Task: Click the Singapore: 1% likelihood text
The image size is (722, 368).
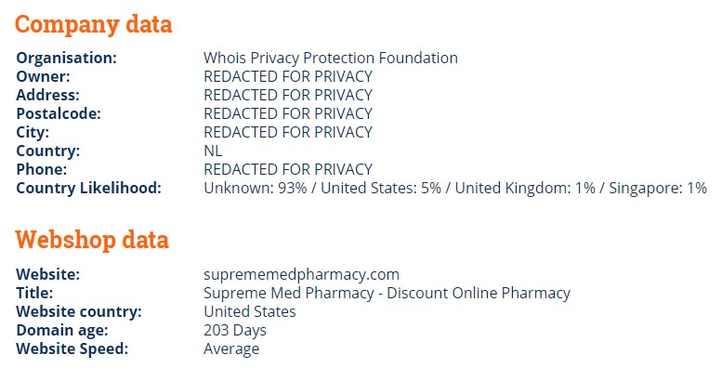Action: click(658, 188)
